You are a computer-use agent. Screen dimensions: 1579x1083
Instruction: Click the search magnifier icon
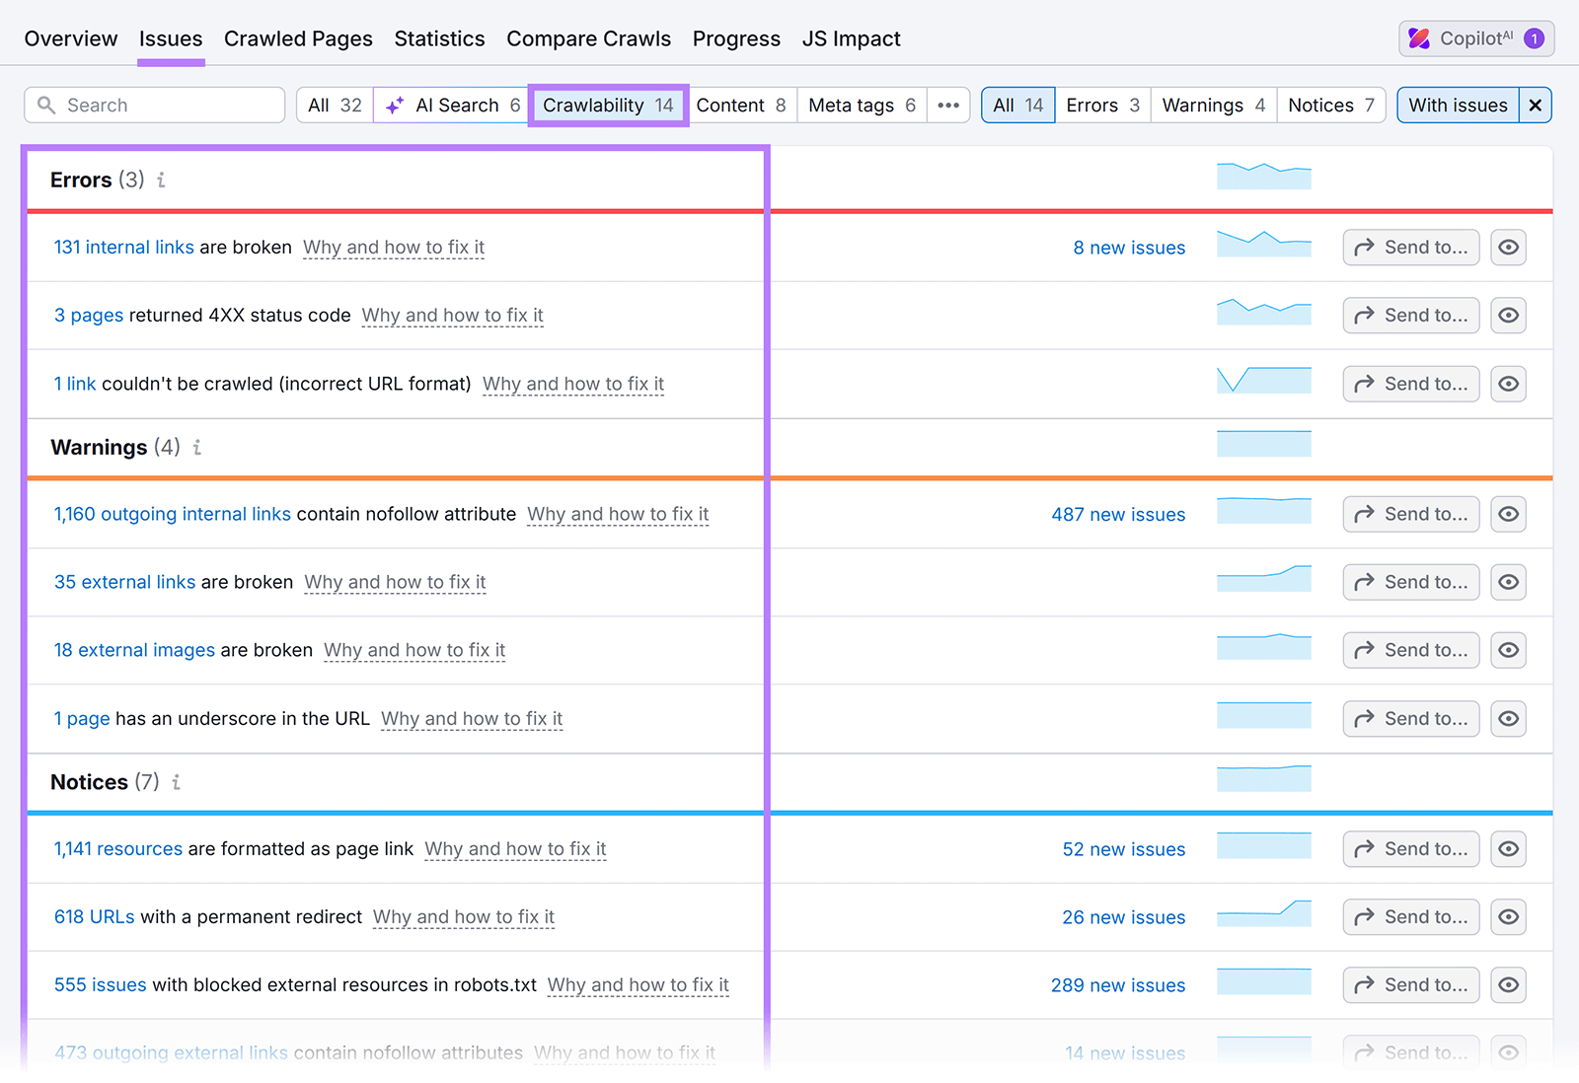47,105
